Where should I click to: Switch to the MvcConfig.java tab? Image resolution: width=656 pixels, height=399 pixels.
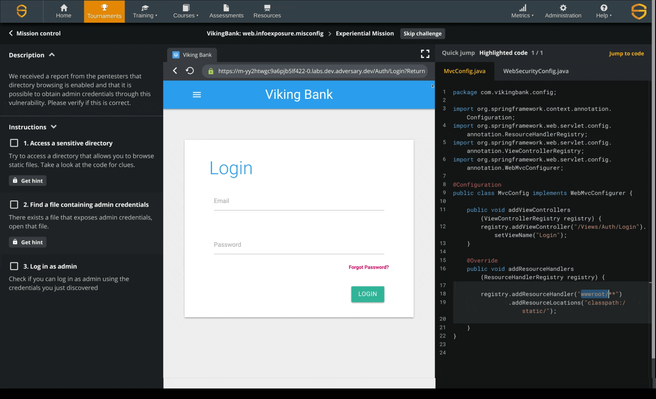[x=464, y=71]
